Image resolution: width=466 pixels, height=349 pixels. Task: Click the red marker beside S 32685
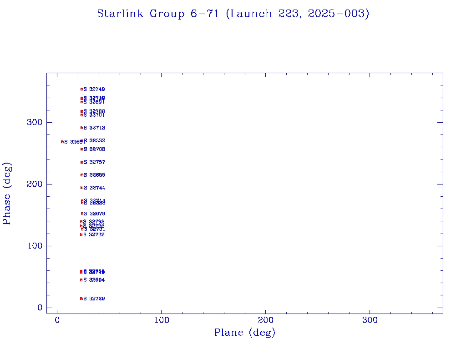[82, 175]
